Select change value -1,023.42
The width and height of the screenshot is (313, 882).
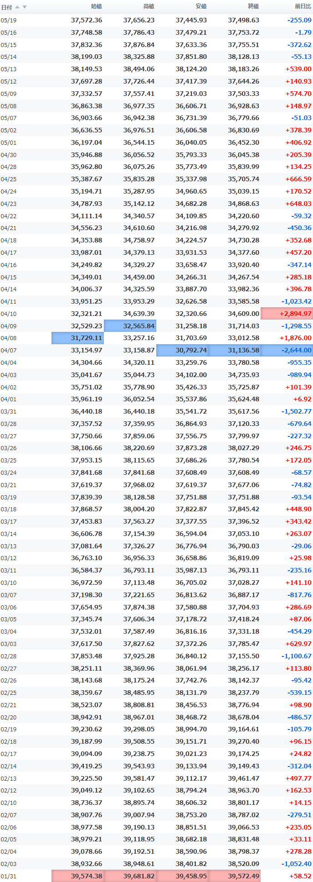[x=297, y=301]
